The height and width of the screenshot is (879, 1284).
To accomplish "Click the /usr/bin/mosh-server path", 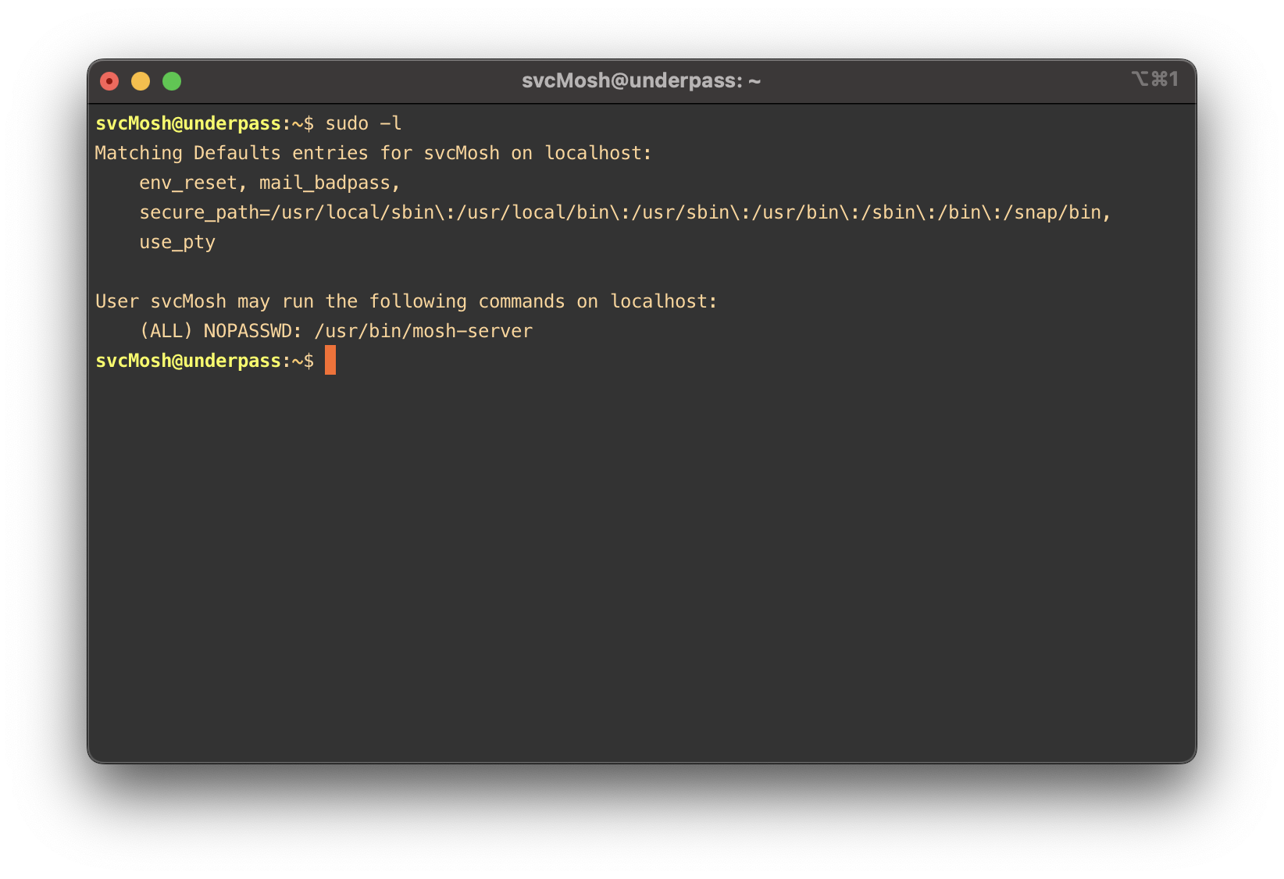I will (423, 331).
